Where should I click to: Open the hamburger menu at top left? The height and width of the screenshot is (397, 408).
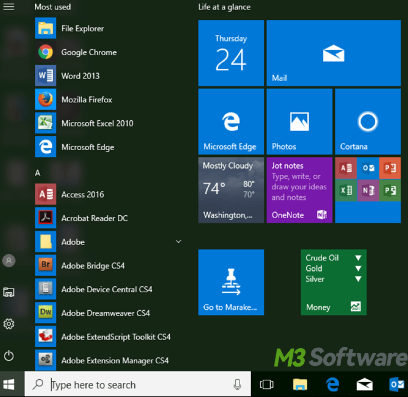pyautogui.click(x=8, y=6)
